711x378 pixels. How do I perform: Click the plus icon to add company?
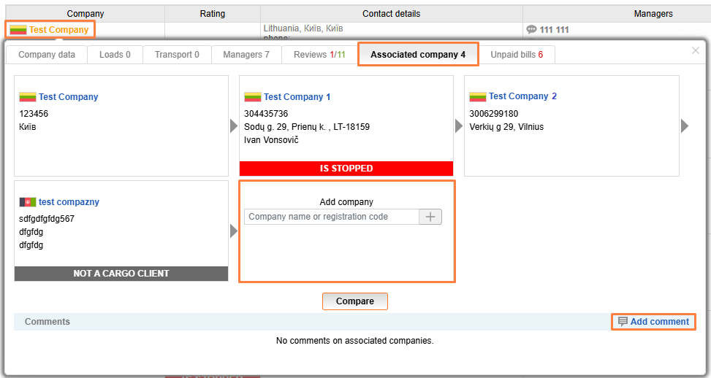(430, 217)
